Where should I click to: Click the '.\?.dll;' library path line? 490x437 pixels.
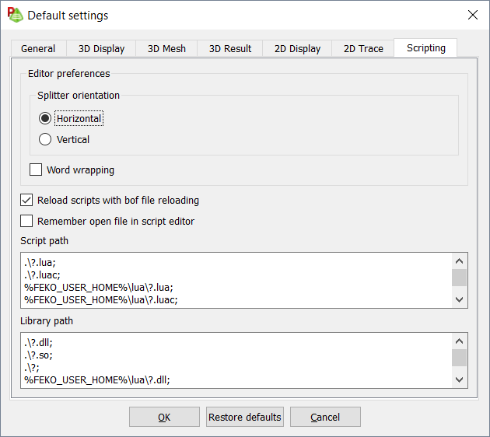pyautogui.click(x=38, y=343)
